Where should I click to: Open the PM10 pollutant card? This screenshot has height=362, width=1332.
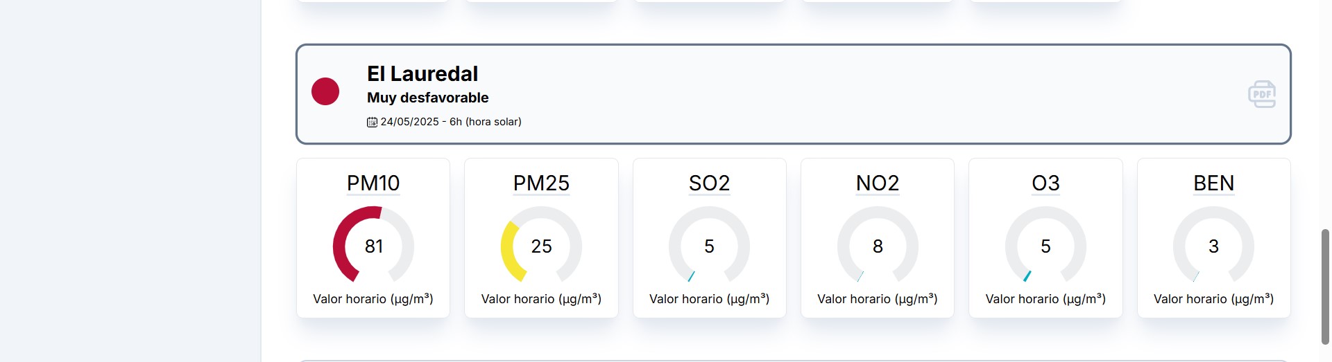point(373,238)
